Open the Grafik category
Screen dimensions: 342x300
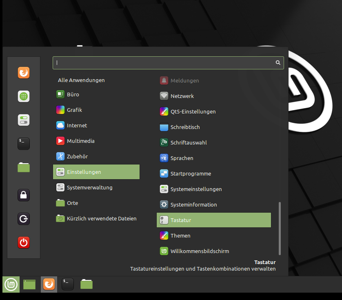point(96,110)
